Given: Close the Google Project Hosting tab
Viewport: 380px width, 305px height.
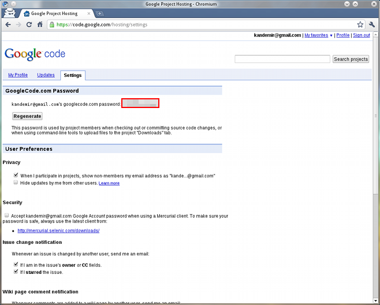Looking at the screenshot, I should coord(89,14).
